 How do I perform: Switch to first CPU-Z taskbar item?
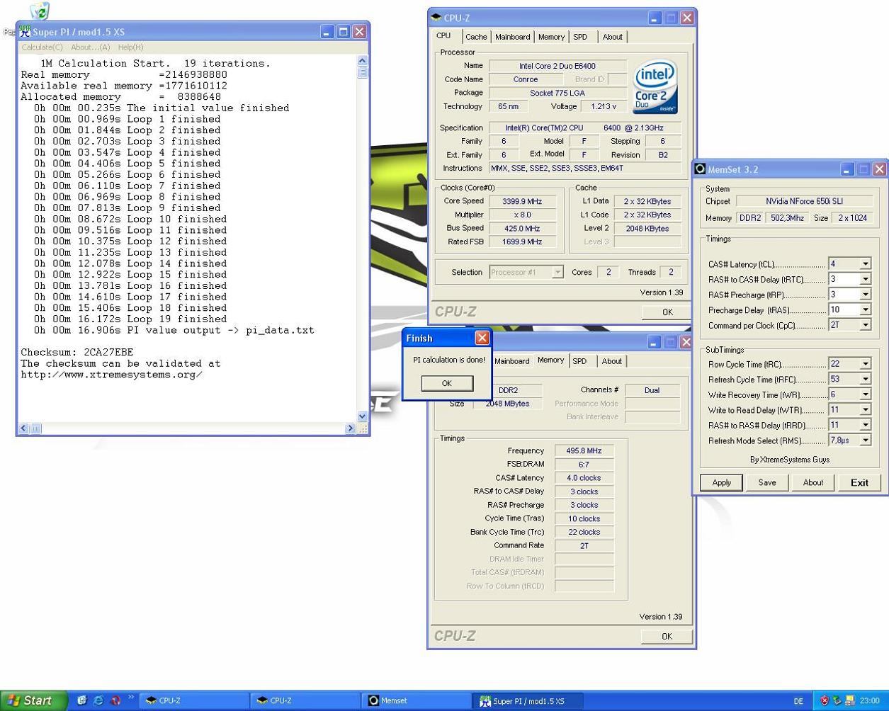(193, 700)
